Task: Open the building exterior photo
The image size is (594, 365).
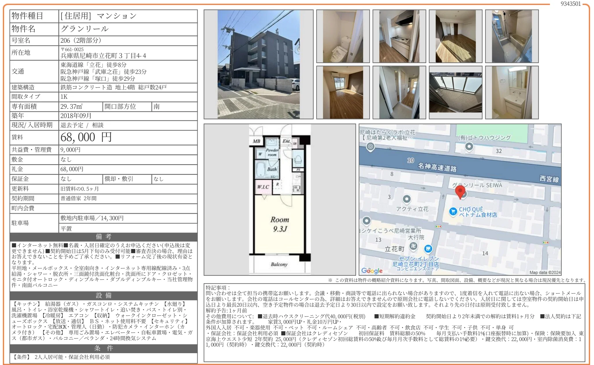Action: pyautogui.click(x=258, y=64)
